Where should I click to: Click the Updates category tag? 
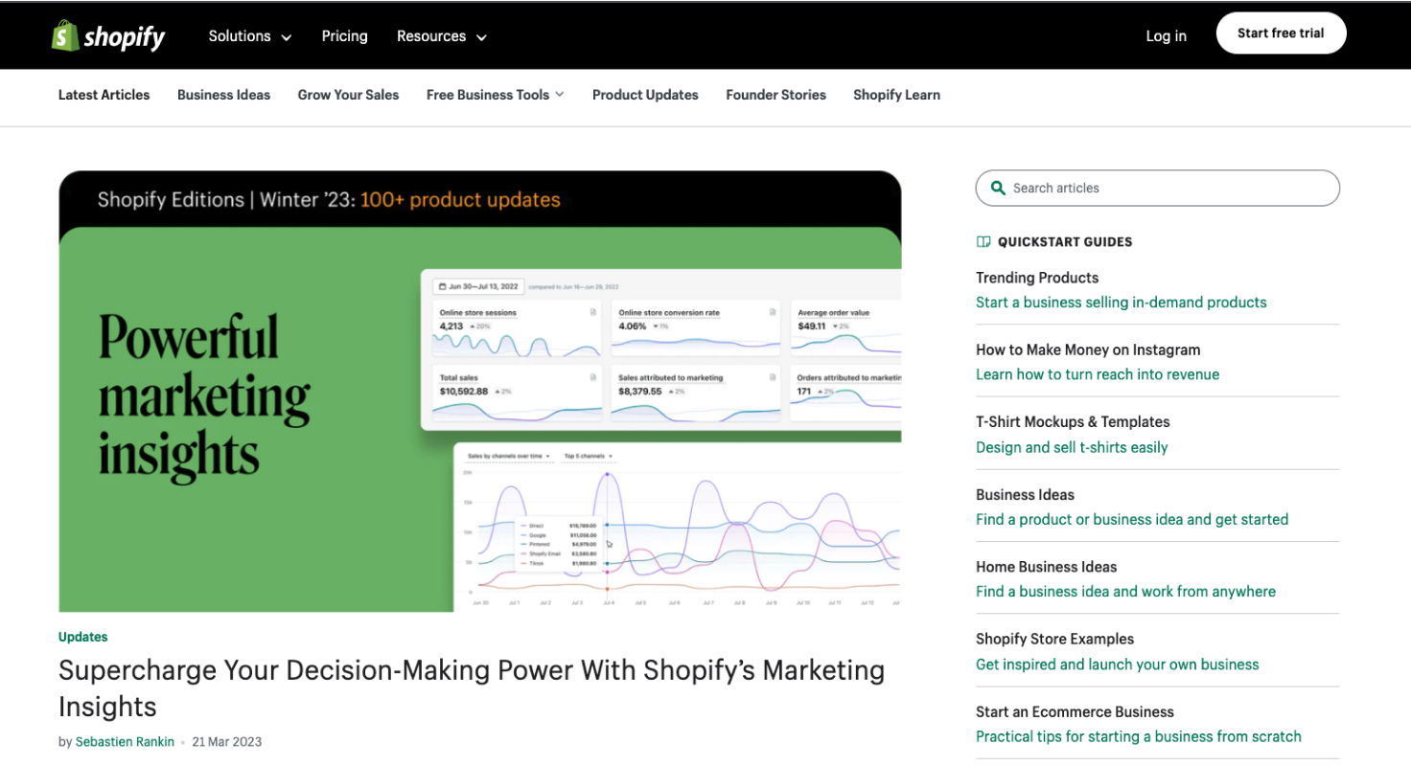click(x=82, y=636)
